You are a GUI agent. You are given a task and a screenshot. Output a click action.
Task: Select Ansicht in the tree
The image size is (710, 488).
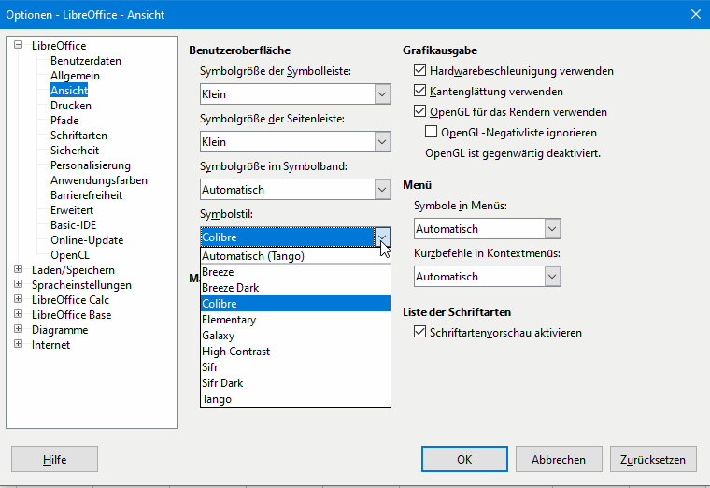(69, 91)
